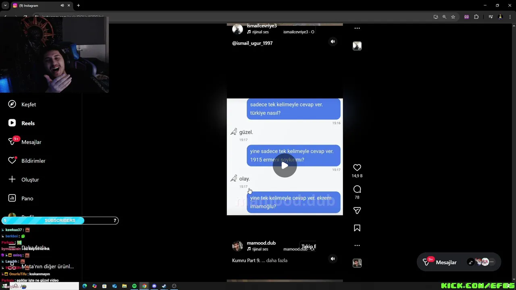Image resolution: width=516 pixels, height=290 pixels.
Task: Click the bar chart icon next to Pano
Action: coord(12,198)
